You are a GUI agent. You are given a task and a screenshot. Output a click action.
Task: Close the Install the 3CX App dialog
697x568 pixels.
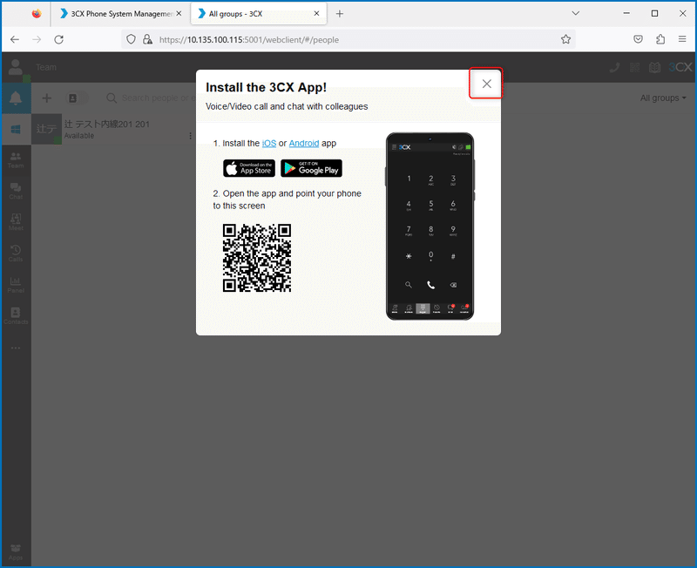[486, 84]
